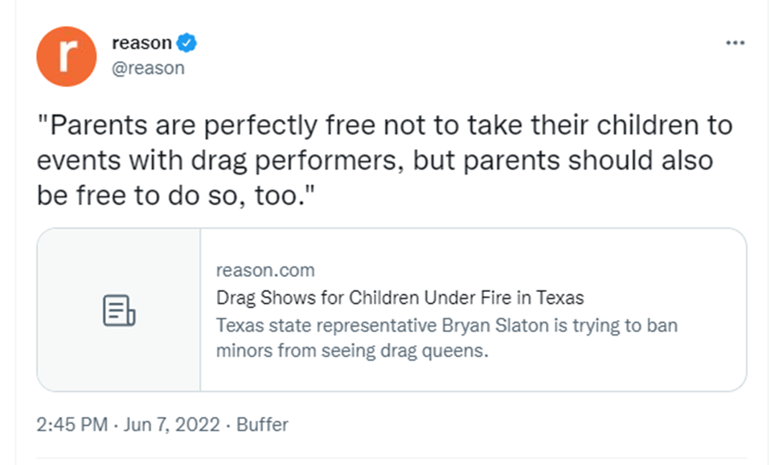Click the blue verified badge
Screen dimensions: 770x465
click(x=187, y=43)
